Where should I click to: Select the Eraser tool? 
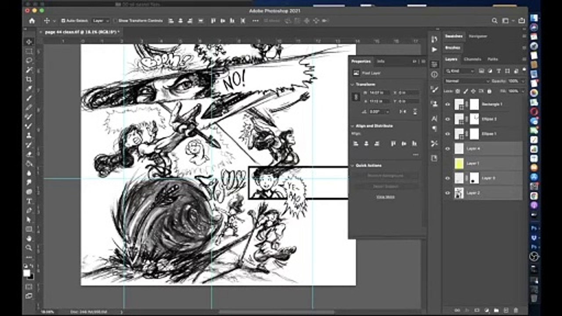point(29,154)
